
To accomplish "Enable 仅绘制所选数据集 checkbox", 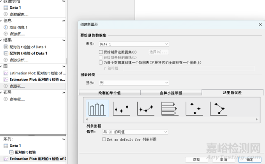I will pyautogui.click(x=101, y=52).
